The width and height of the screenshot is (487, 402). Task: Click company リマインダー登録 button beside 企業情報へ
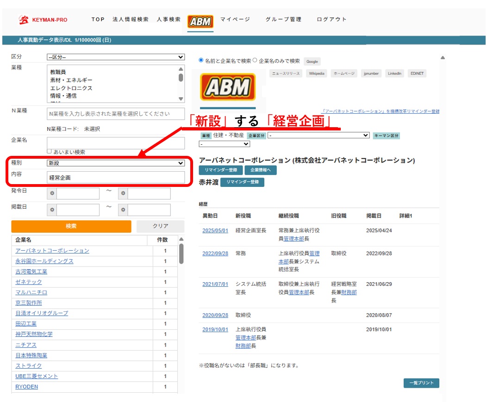point(221,170)
